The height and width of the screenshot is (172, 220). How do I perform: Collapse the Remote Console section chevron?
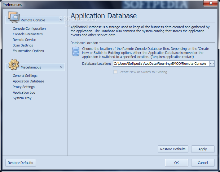coord(61,20)
